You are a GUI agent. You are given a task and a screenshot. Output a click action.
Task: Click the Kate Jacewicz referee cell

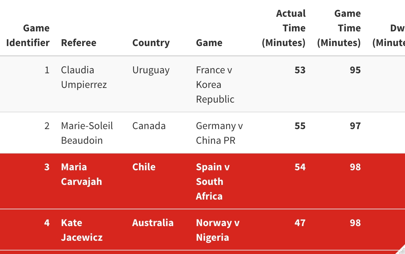(82, 230)
